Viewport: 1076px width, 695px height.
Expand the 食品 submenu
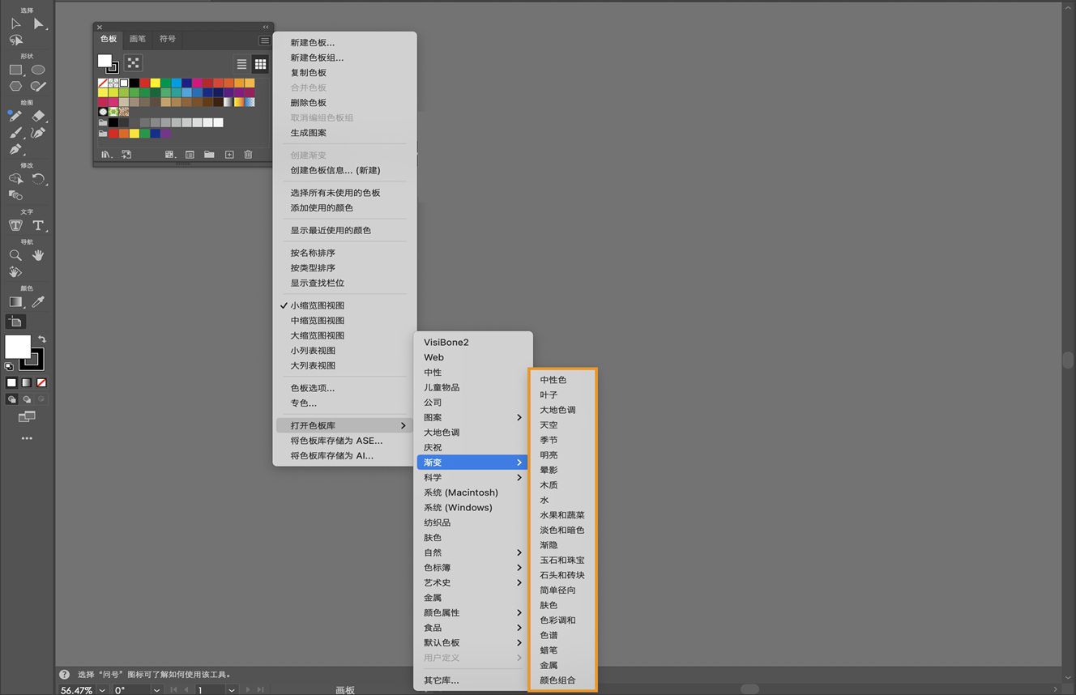tap(473, 628)
